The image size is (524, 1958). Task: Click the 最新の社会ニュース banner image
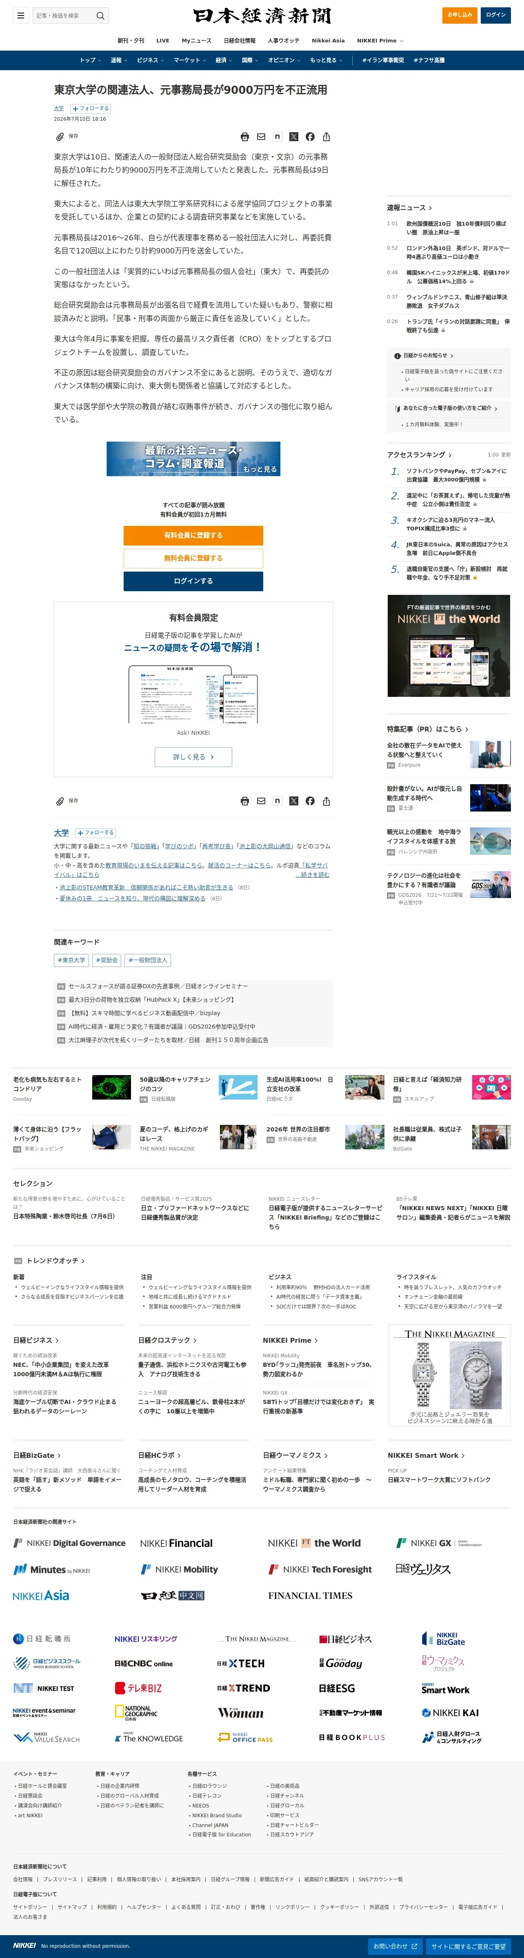coord(193,458)
